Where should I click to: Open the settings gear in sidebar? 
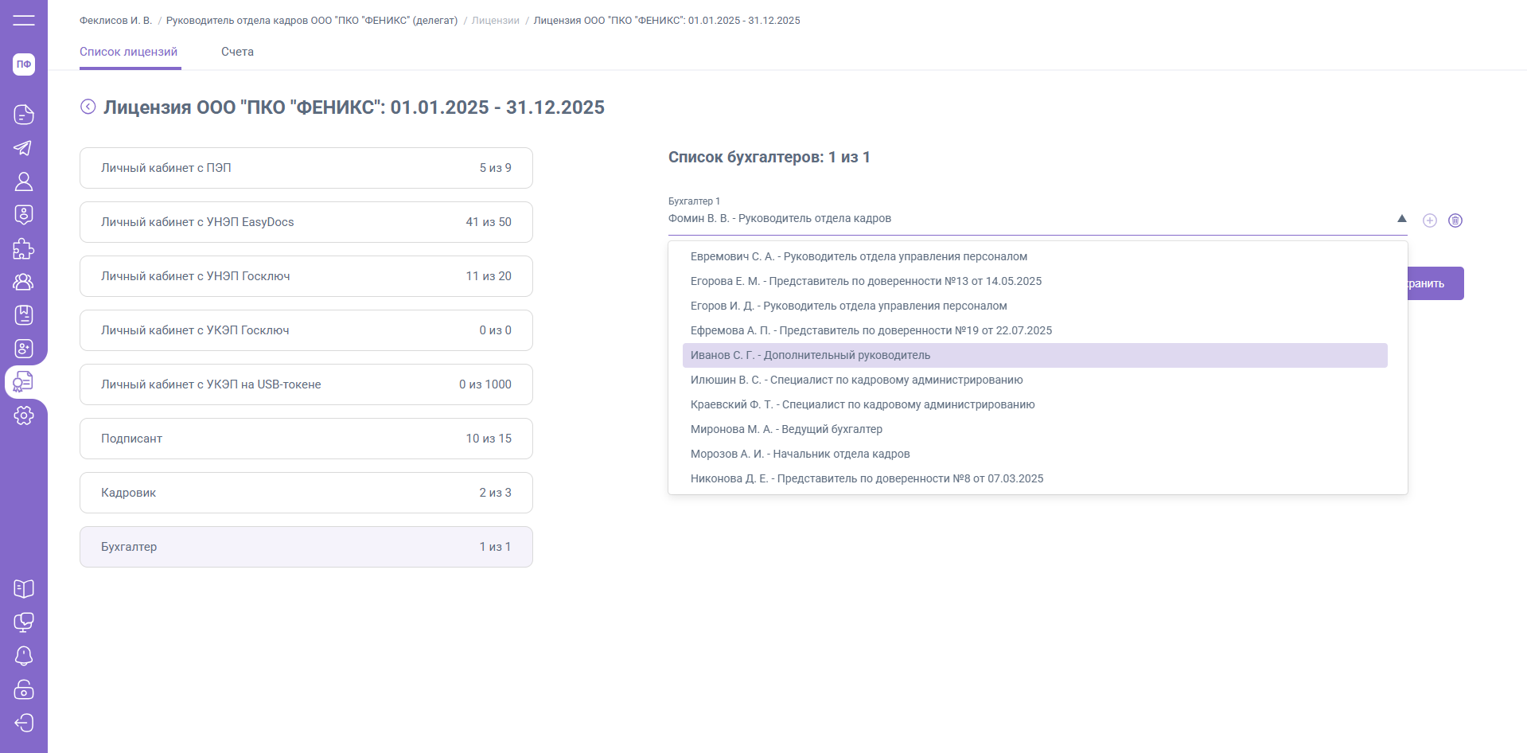(24, 416)
